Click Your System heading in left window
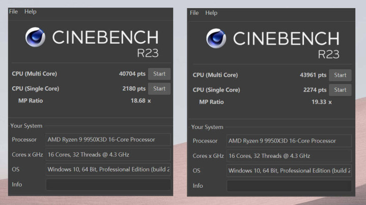 click(x=26, y=126)
